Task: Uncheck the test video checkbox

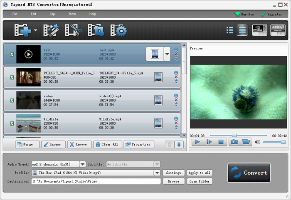Action: (12, 54)
